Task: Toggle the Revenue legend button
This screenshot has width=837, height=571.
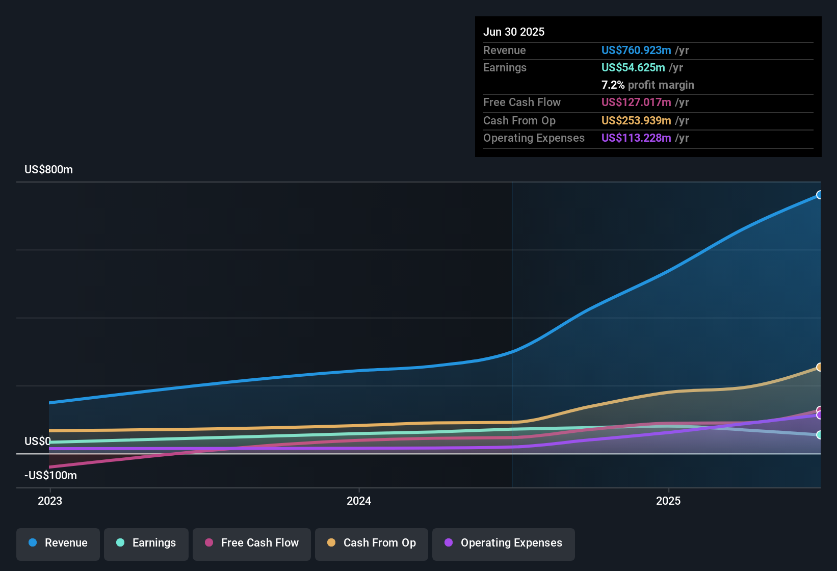Action: [x=58, y=544]
